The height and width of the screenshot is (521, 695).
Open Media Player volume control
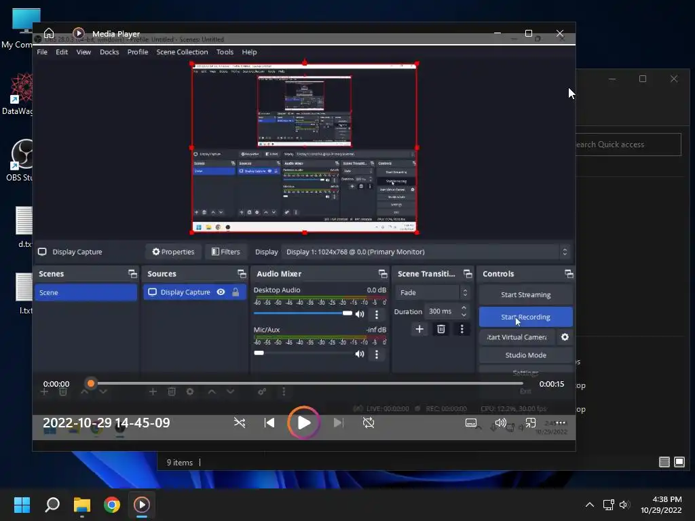[500, 423]
